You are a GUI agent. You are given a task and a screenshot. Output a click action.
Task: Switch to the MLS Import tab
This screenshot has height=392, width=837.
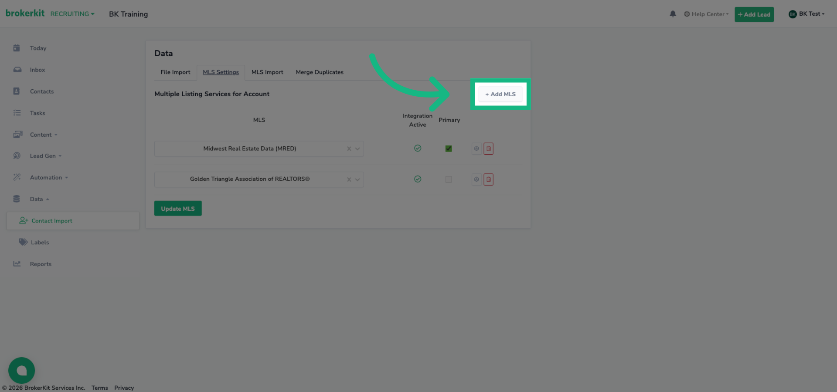267,72
